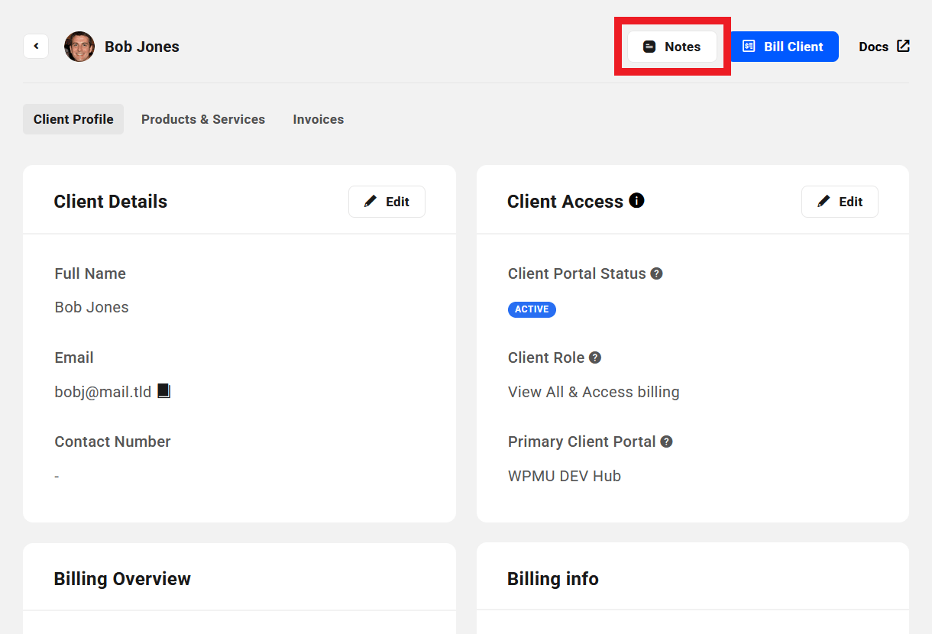
Task: Switch to the Client Profile tab
Action: pyautogui.click(x=73, y=119)
